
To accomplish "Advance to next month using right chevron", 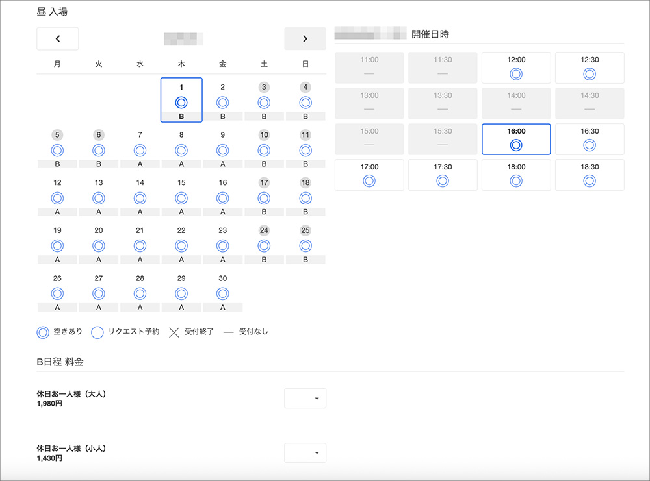I will coord(305,39).
